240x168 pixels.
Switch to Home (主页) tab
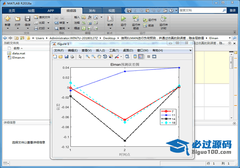(x=12, y=10)
